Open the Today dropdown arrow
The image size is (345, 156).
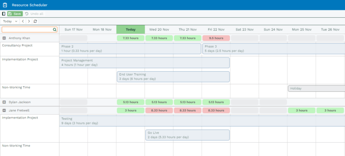[16, 21]
